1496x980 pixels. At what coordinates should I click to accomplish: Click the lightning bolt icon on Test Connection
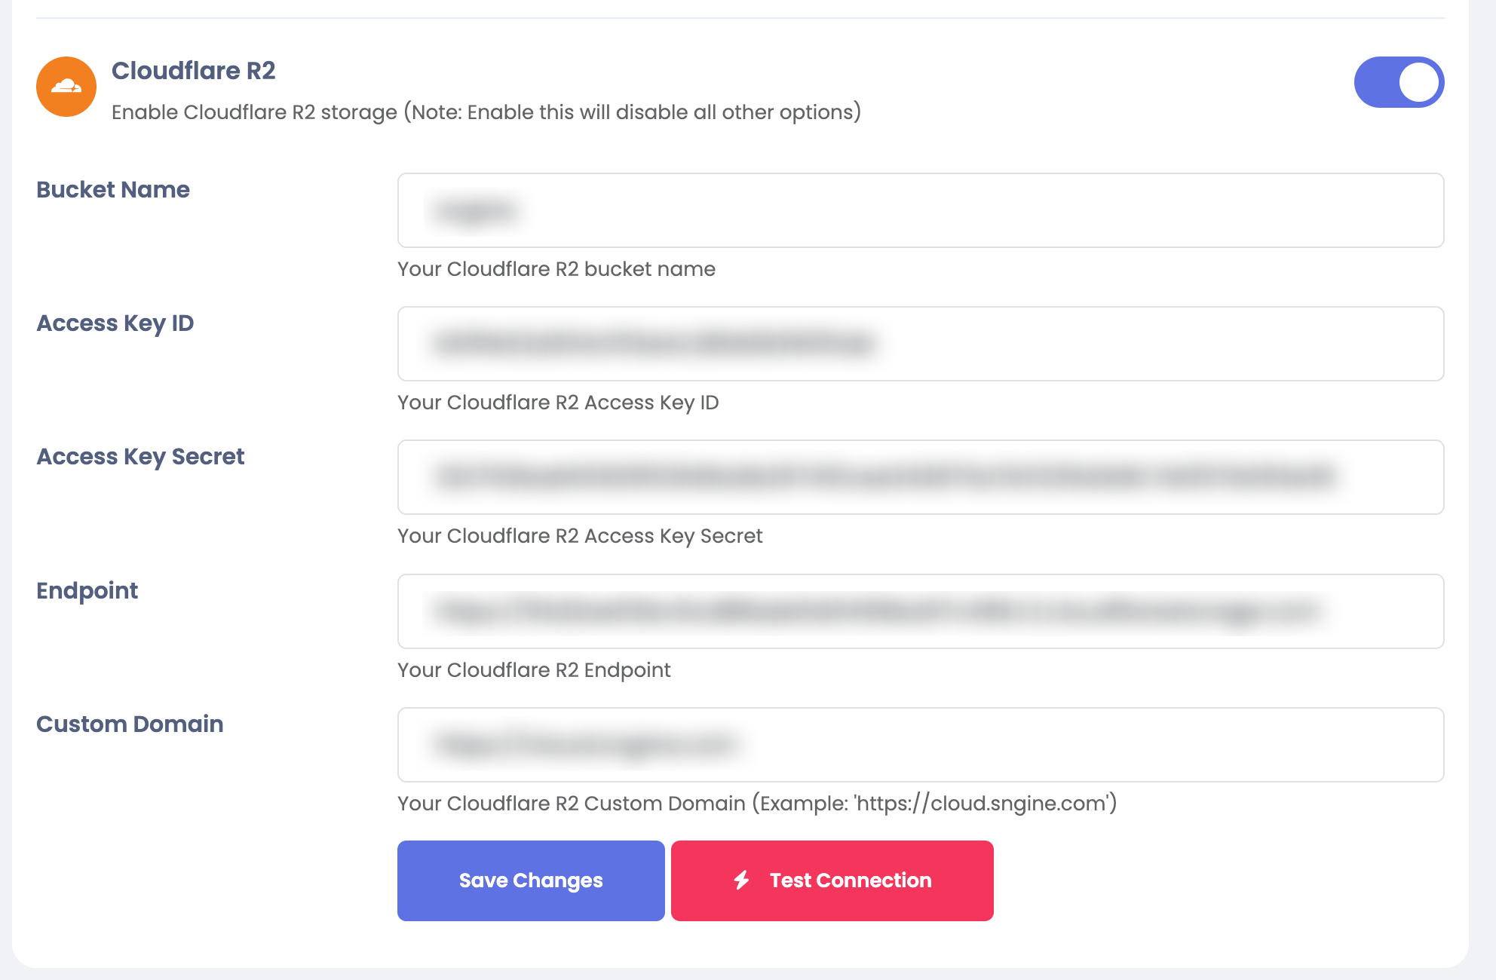pos(742,880)
